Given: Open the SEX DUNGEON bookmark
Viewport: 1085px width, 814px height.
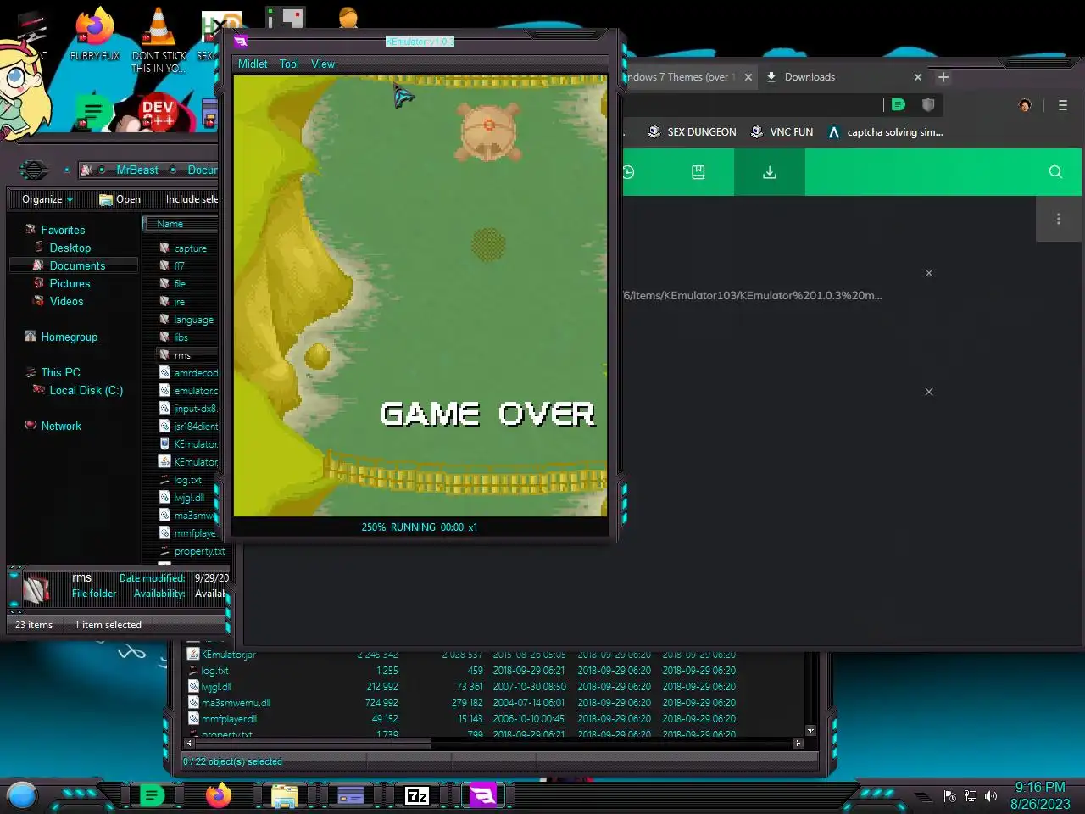Looking at the screenshot, I should [x=692, y=132].
